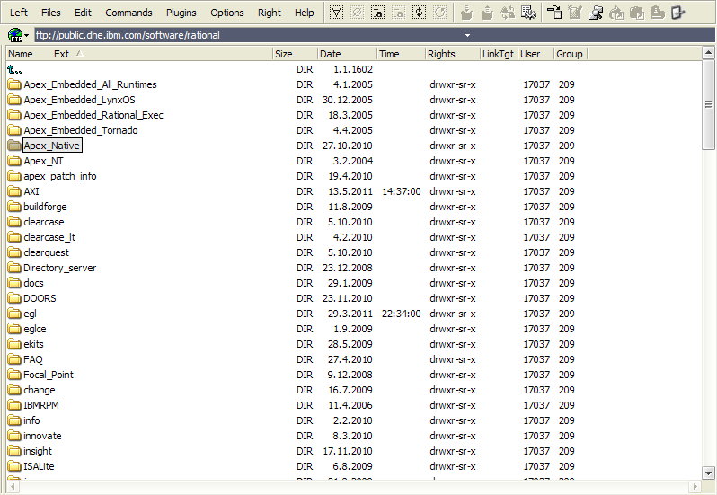This screenshot has height=495, width=717.
Task: Click the grayed stamp toolbar icon
Action: tap(657, 13)
